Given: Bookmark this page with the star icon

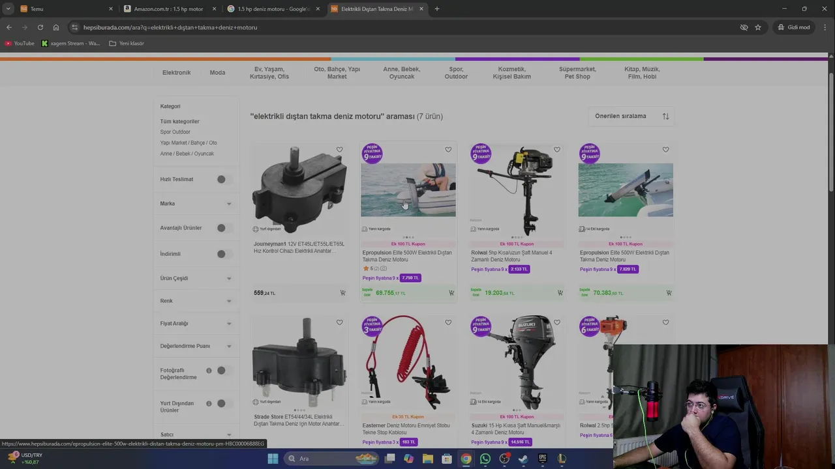Looking at the screenshot, I should point(758,27).
